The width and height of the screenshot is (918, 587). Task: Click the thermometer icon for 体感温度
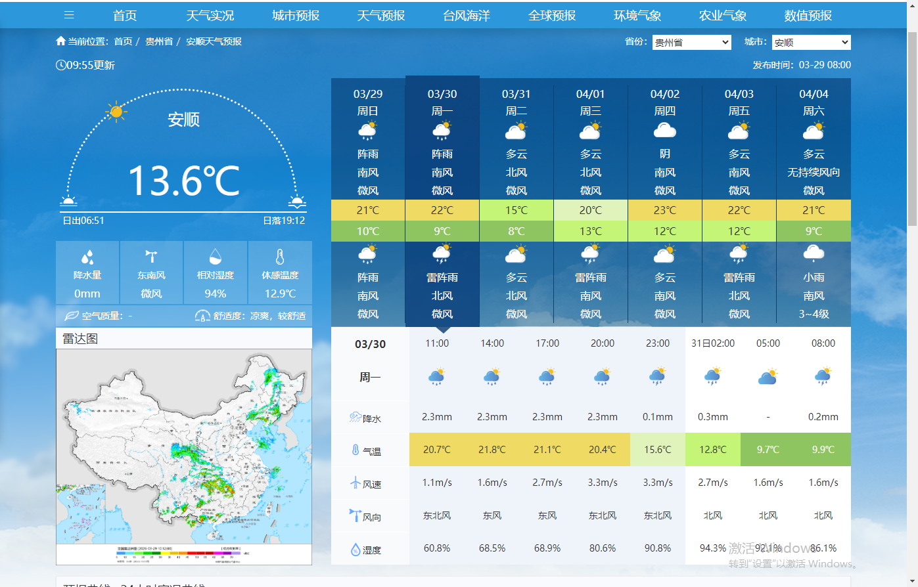click(280, 257)
